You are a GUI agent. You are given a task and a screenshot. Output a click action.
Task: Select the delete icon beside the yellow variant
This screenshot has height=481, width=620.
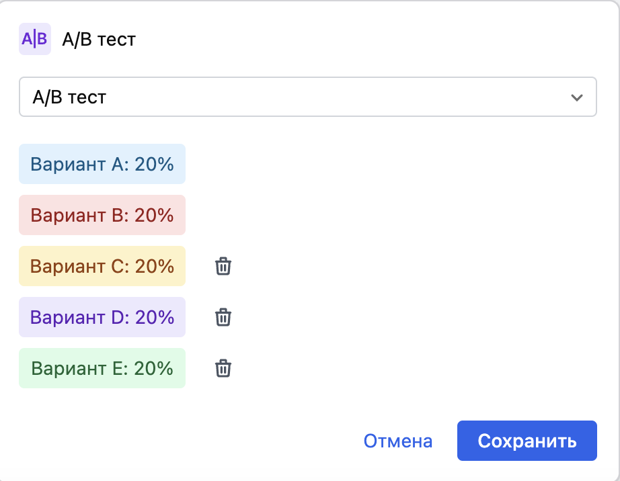(x=223, y=266)
